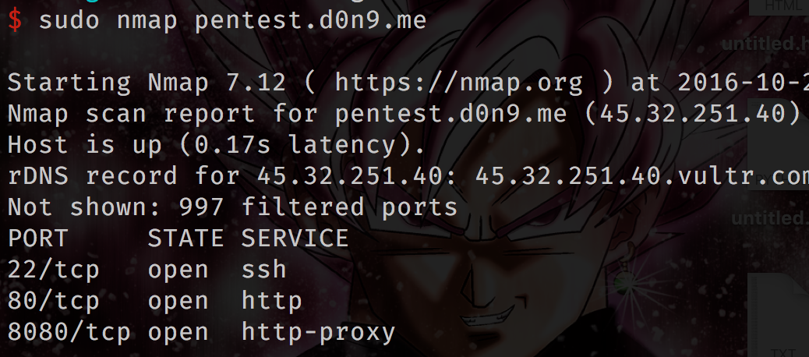Screen dimensions: 809x357
Task: Click the ssh service name
Action: (x=264, y=270)
